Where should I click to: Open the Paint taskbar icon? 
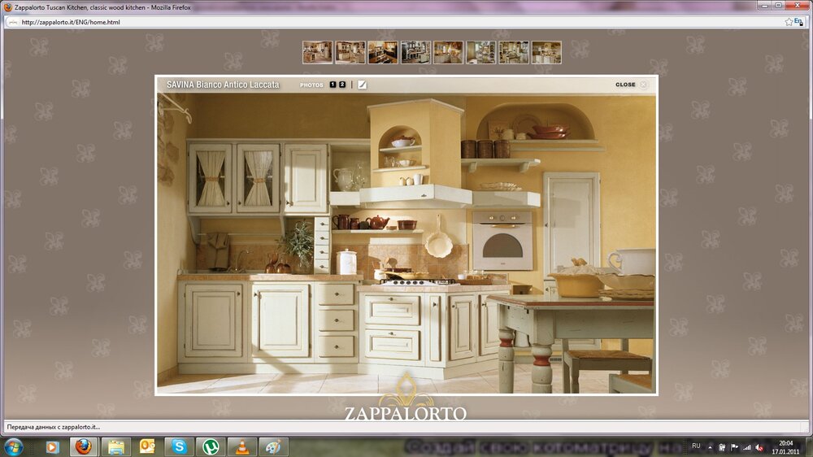coord(274,446)
